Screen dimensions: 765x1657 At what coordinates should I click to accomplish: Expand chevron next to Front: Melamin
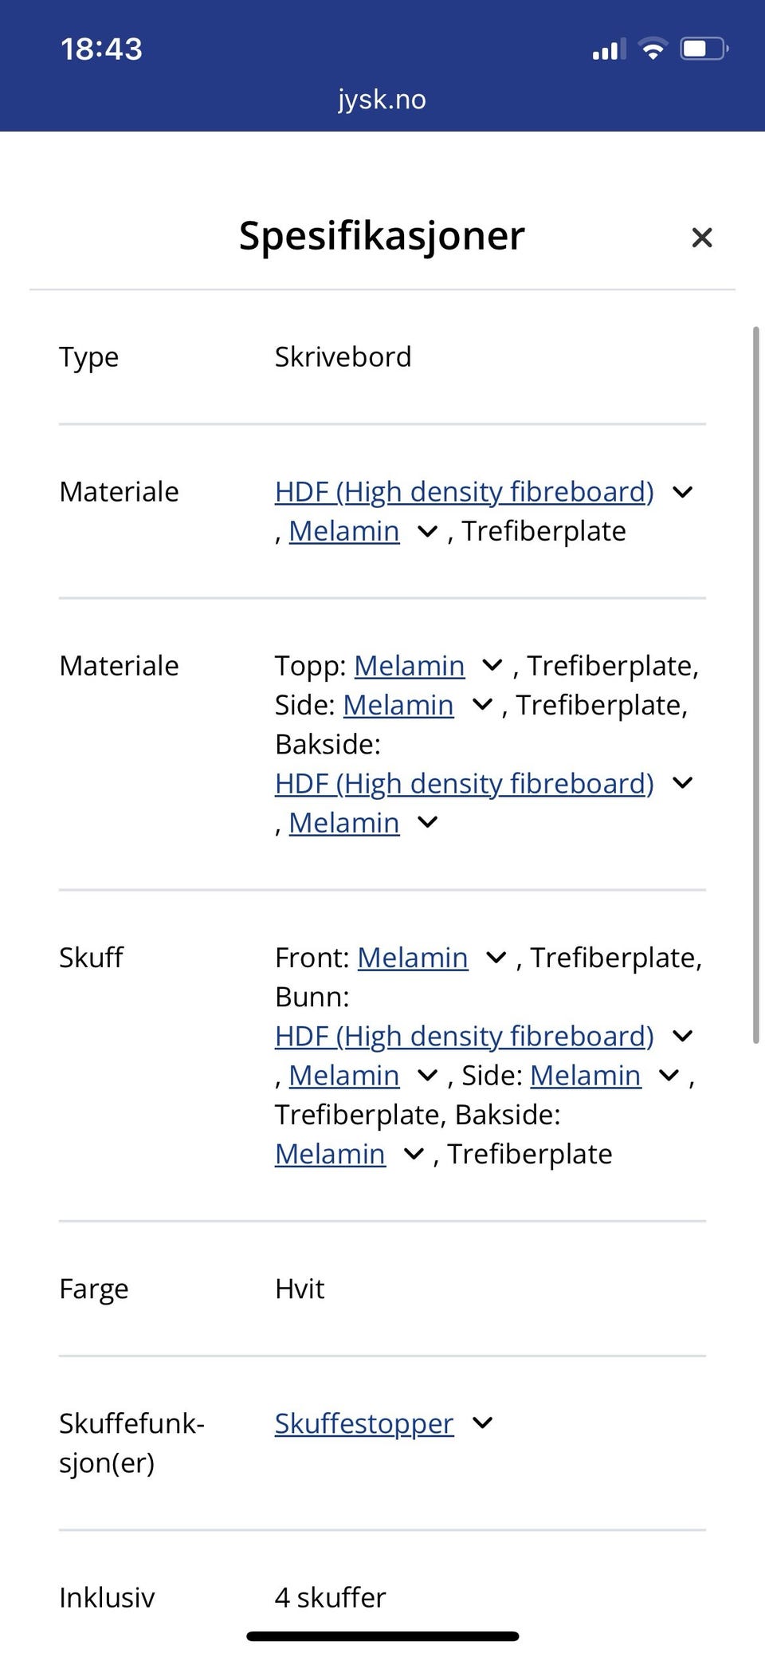(496, 958)
